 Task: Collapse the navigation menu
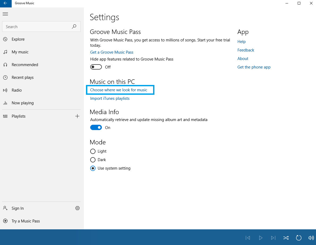click(5, 14)
